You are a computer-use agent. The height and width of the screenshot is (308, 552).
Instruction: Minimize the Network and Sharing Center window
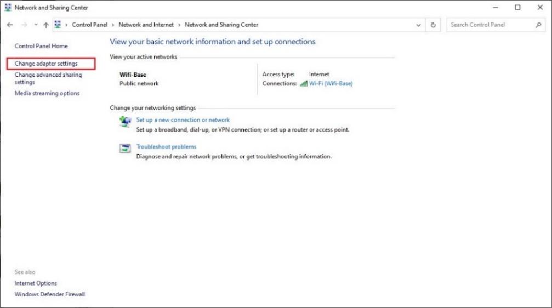[x=496, y=7]
